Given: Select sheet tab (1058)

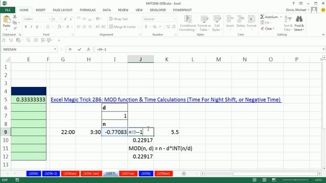Looking at the screenshot, I should point(146,173).
